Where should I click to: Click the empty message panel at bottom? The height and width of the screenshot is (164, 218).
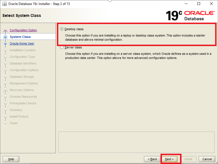tap(136, 142)
